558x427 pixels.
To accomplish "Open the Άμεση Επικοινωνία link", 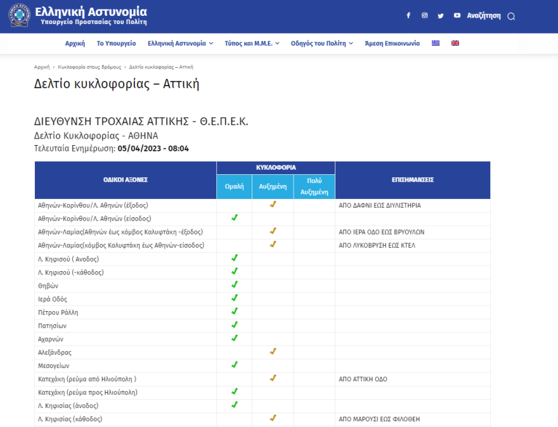I will point(392,43).
